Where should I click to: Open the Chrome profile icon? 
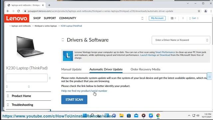[x=206, y=11]
